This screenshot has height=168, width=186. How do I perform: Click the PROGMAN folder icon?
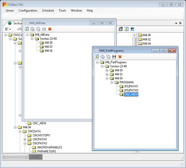pos(117,82)
